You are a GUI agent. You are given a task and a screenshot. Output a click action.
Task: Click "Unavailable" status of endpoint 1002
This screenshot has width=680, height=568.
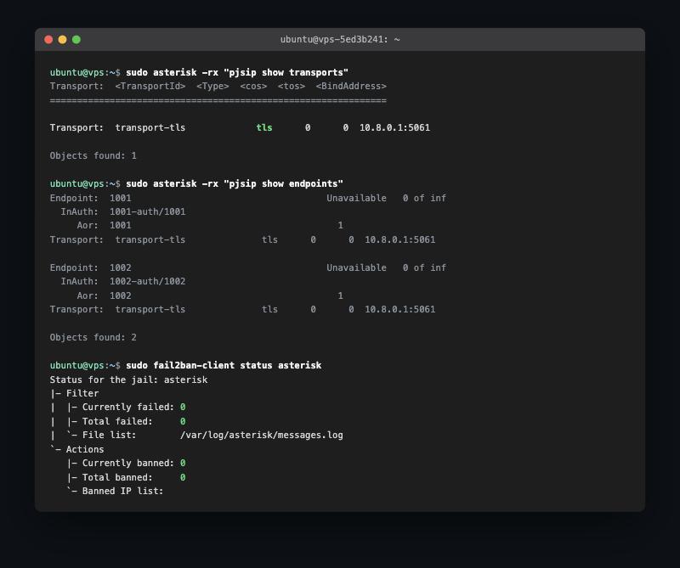click(x=356, y=267)
